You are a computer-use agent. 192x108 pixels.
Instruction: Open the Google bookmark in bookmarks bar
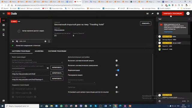pyautogui.click(x=13, y=8)
